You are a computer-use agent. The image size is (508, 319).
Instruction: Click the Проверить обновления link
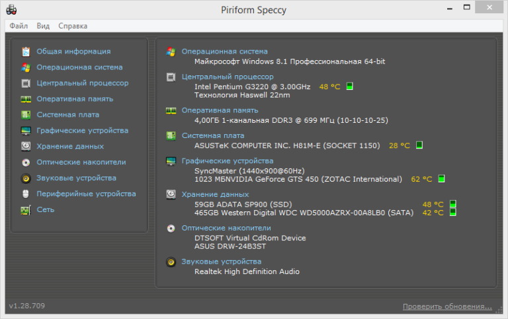click(x=447, y=306)
